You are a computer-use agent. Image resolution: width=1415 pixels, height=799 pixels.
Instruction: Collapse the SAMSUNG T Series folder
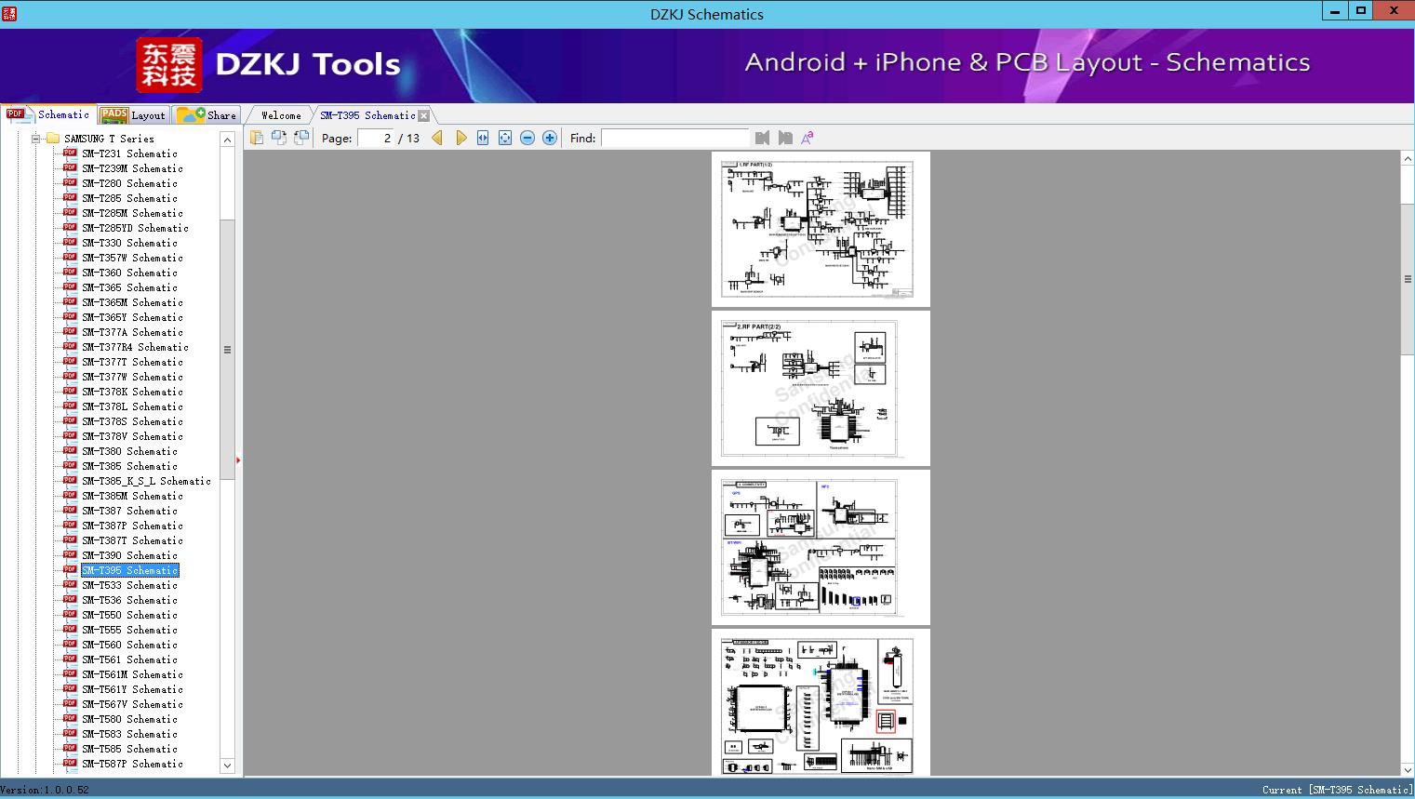coord(36,139)
